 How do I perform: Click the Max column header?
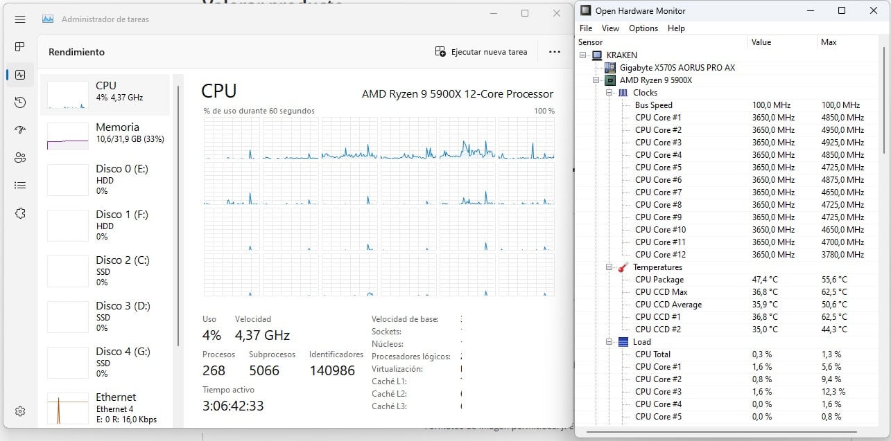coord(849,42)
